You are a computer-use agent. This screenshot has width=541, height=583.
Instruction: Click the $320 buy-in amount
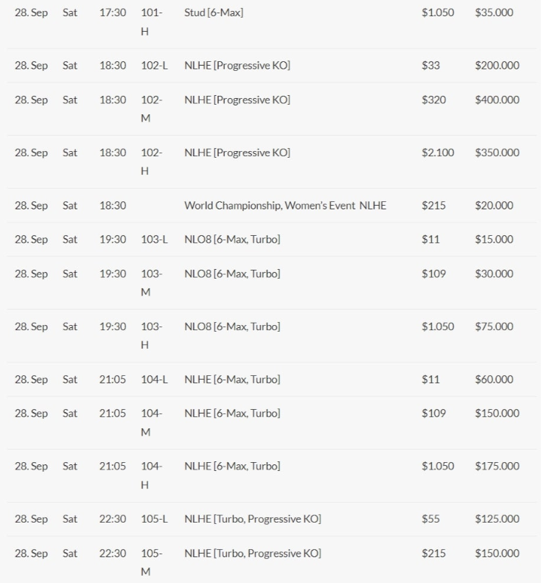click(433, 100)
